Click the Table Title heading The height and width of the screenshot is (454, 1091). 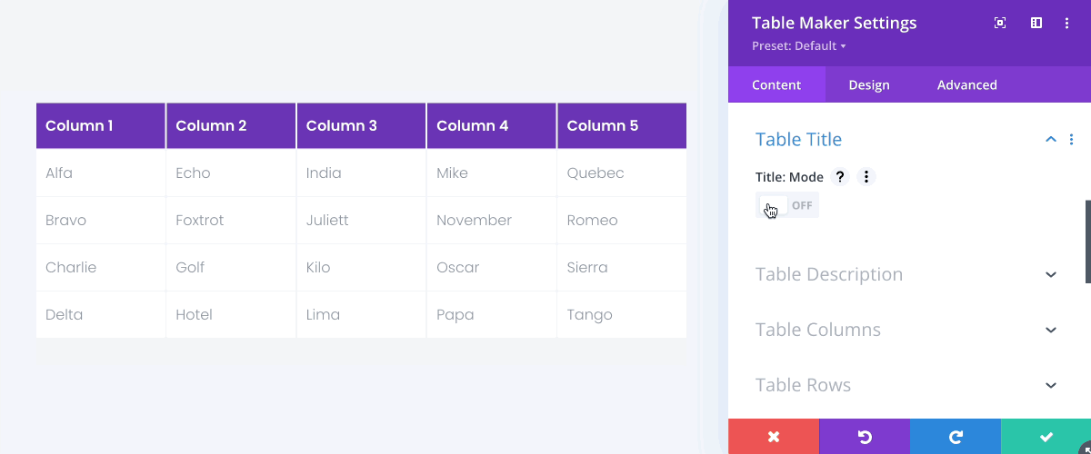[799, 140]
